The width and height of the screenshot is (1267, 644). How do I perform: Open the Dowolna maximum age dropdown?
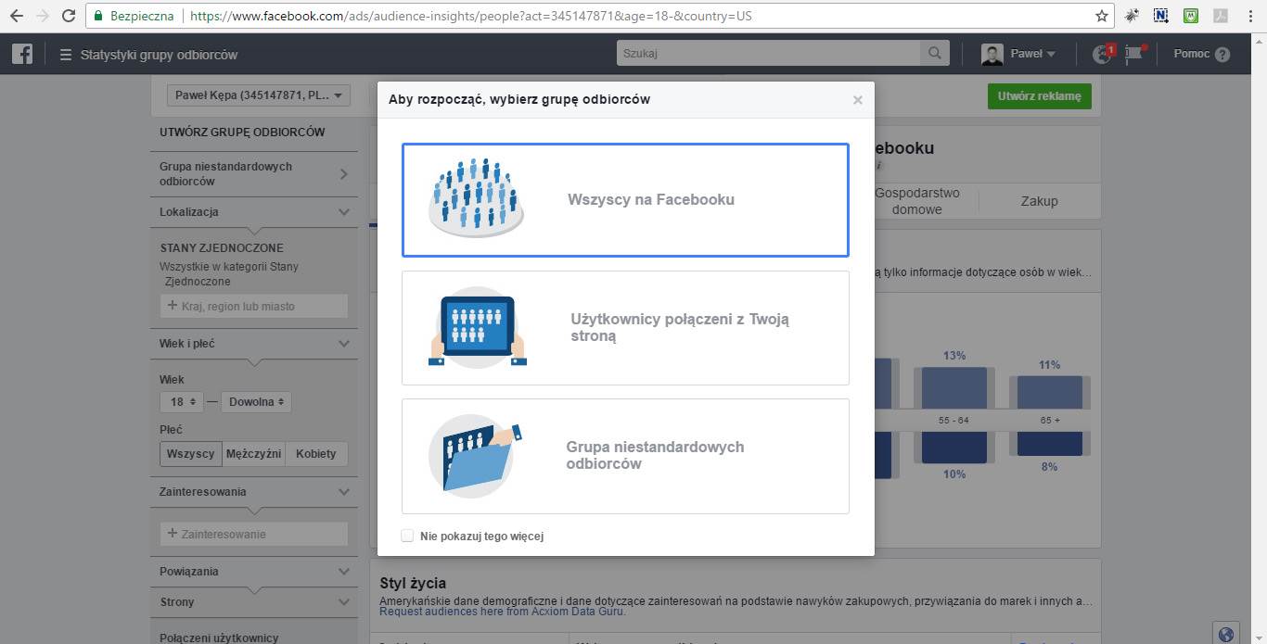pyautogui.click(x=256, y=402)
